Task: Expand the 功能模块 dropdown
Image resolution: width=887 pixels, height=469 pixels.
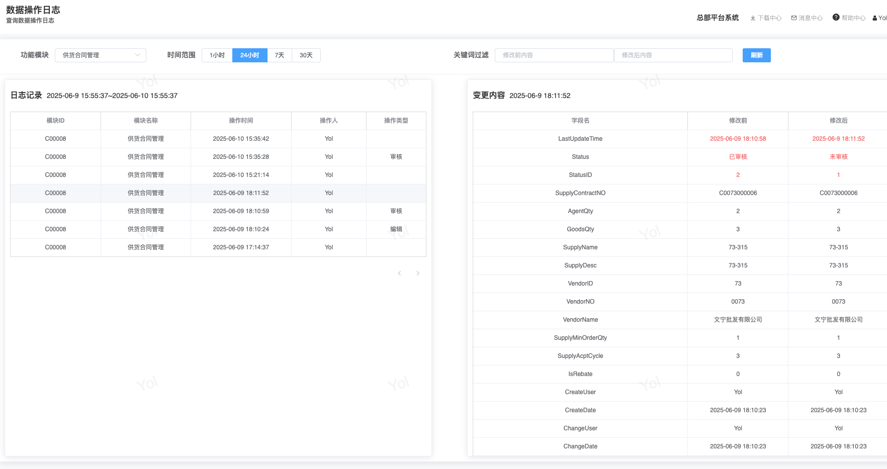Action: 100,55
